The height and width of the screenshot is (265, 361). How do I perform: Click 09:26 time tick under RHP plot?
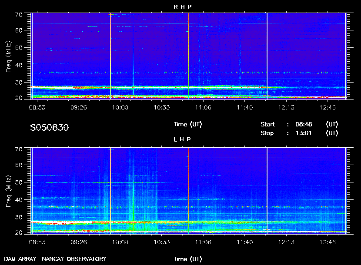[x=79, y=107]
